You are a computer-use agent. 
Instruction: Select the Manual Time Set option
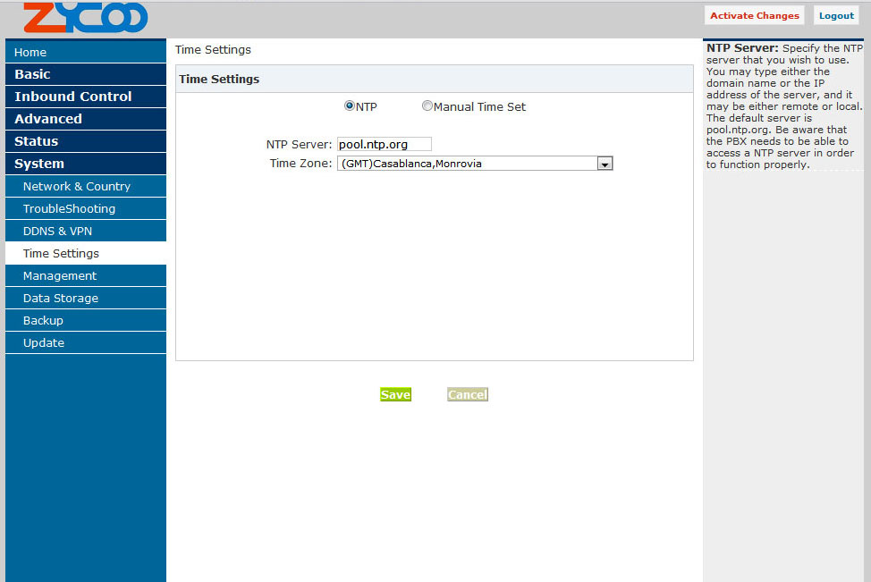tap(427, 106)
